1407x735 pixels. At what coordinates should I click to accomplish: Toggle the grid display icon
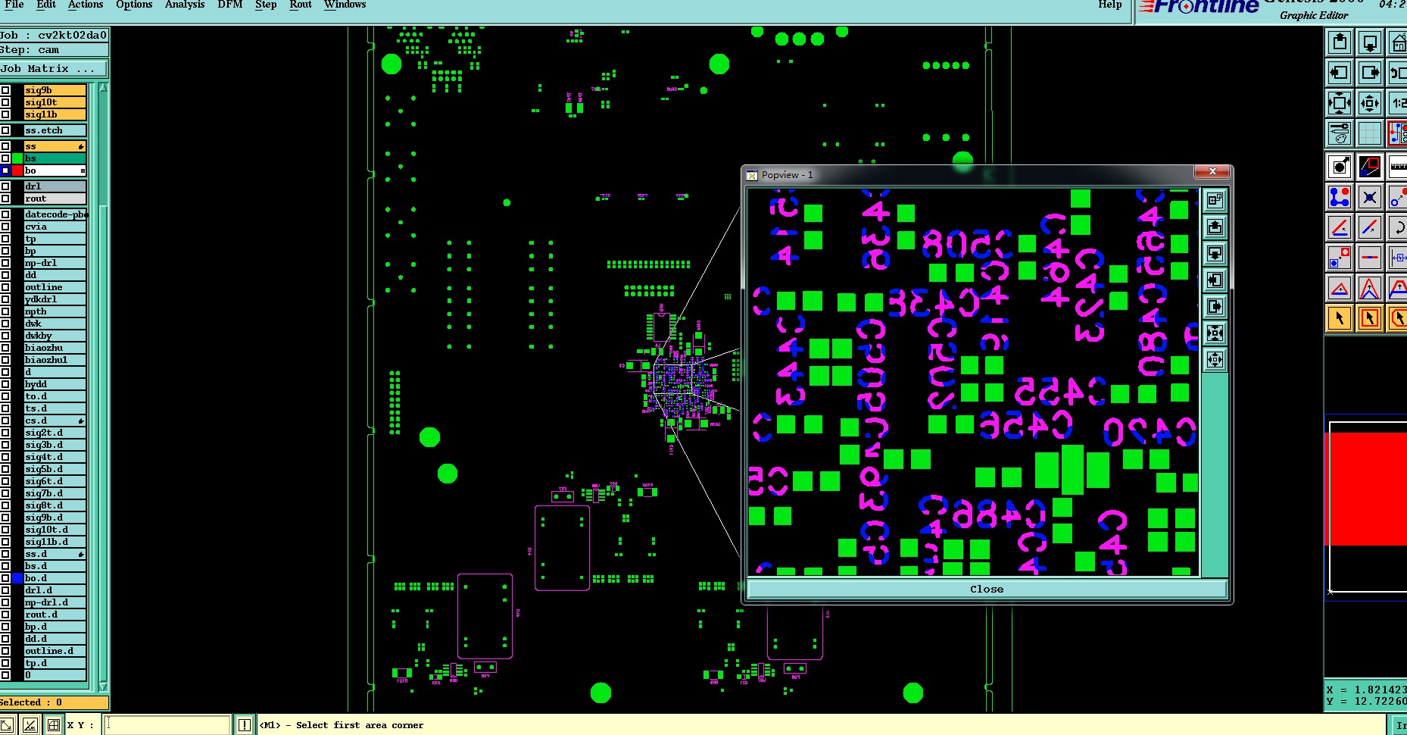[x=1370, y=133]
